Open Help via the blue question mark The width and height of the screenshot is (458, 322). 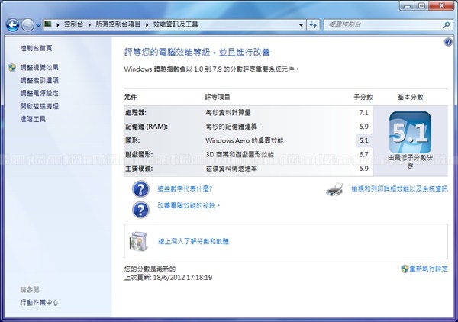point(448,42)
